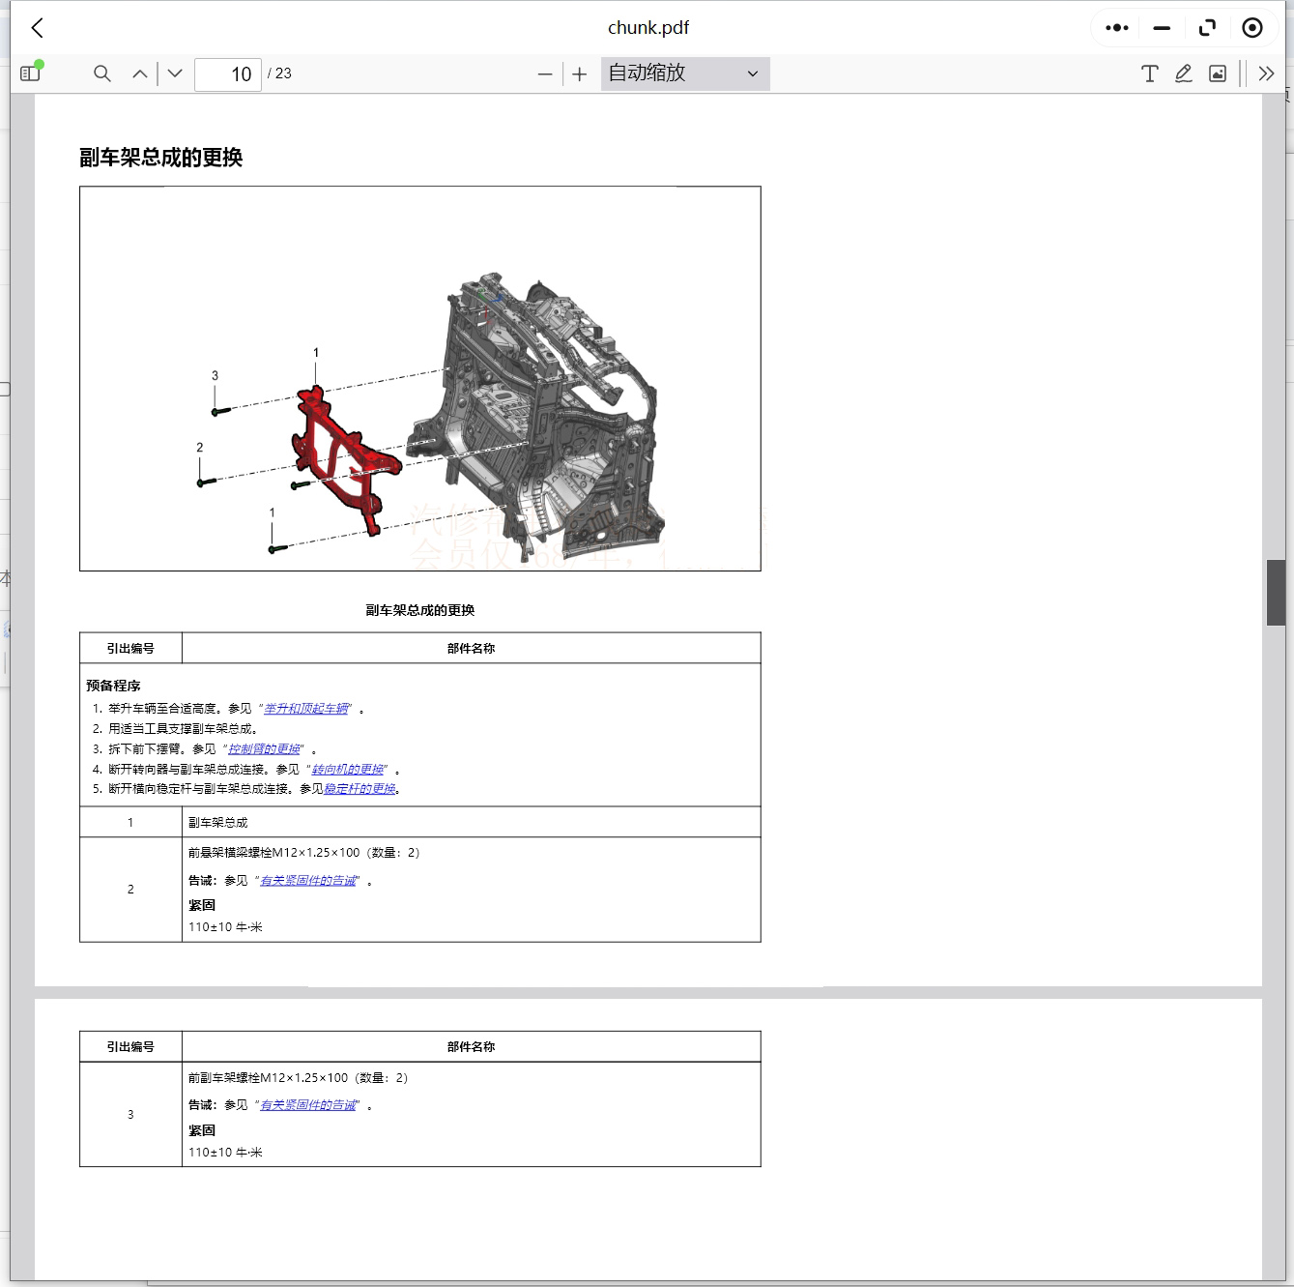The image size is (1294, 1287).
Task: Open the more options ellipsis menu
Action: pyautogui.click(x=1115, y=27)
